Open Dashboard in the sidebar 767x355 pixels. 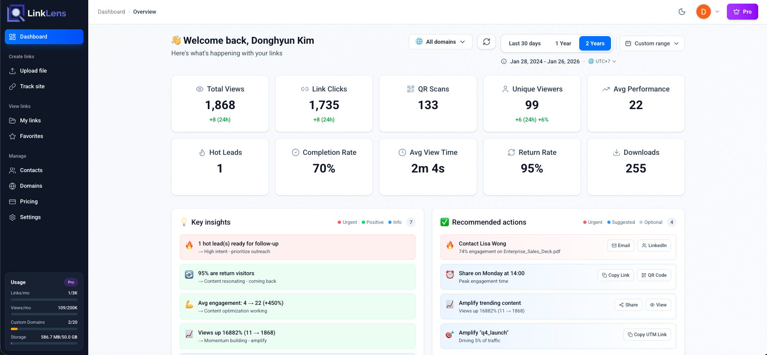click(44, 37)
